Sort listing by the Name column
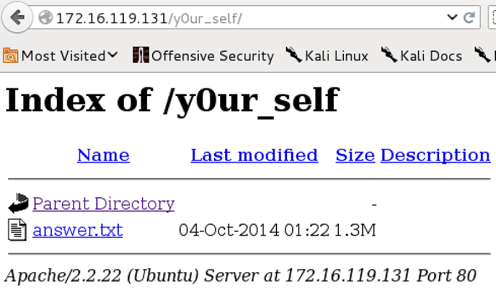Viewport: 496px width, 290px height. click(x=103, y=155)
